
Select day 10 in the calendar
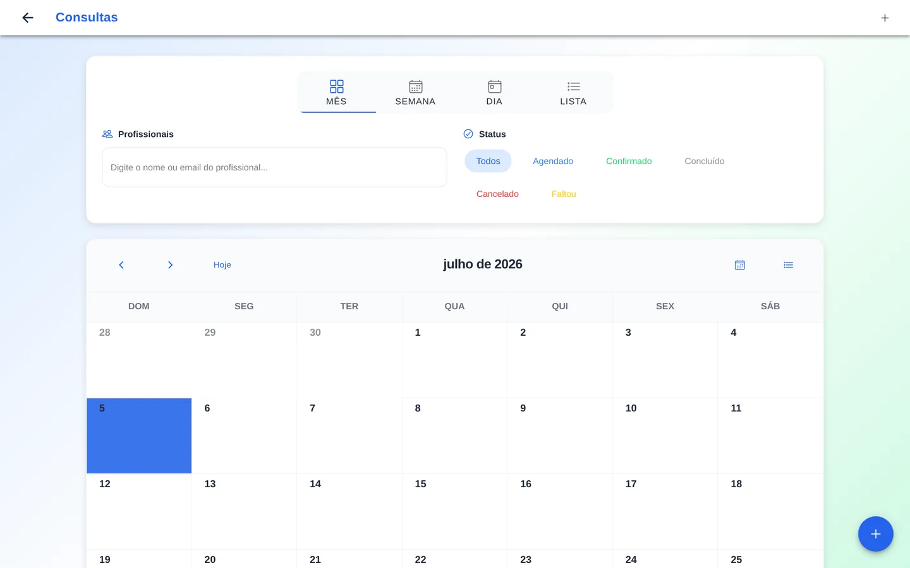[x=665, y=435]
